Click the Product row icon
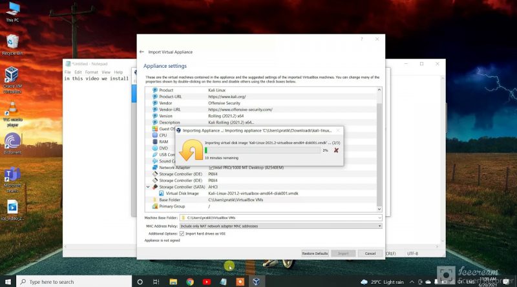 coord(155,90)
